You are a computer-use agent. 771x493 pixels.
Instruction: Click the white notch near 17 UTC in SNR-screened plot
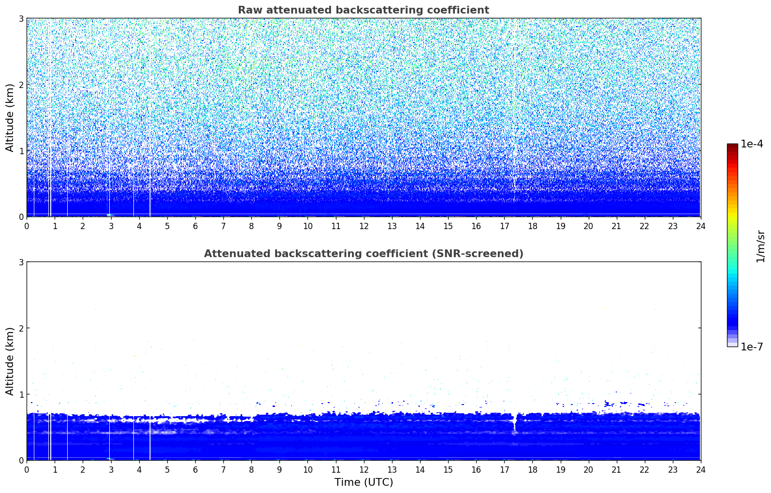point(515,422)
